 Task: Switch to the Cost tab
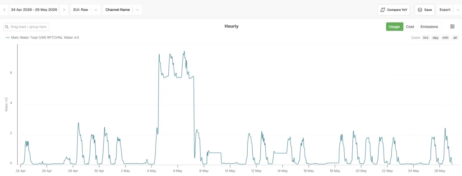click(x=410, y=27)
